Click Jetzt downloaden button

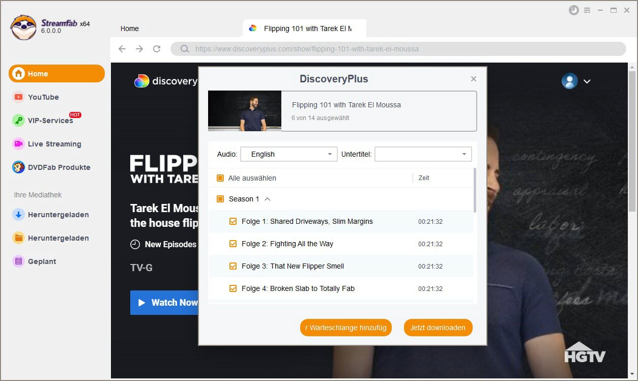pyautogui.click(x=438, y=328)
